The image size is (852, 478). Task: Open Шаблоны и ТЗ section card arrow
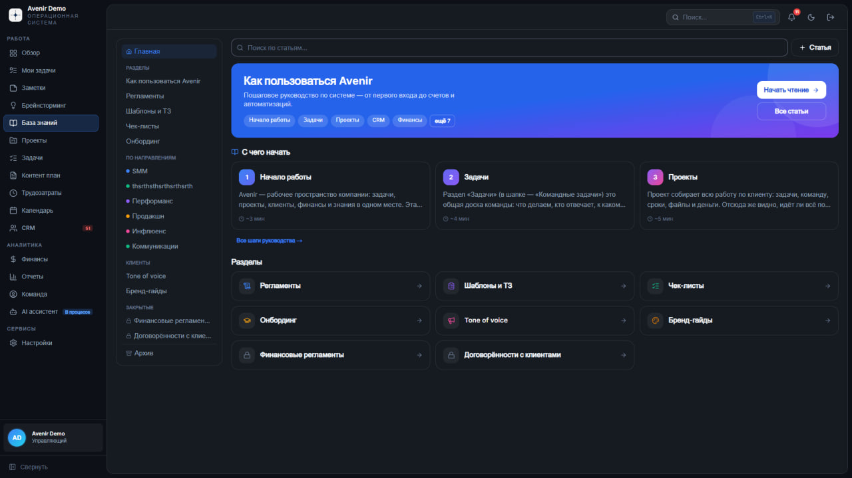pyautogui.click(x=624, y=286)
